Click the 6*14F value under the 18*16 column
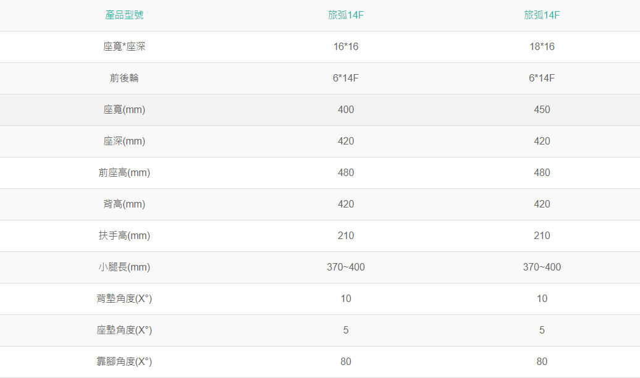The image size is (640, 378). pyautogui.click(x=542, y=78)
